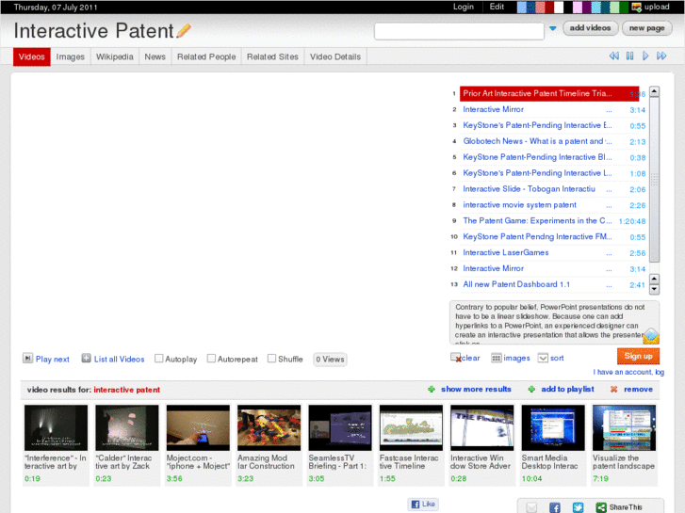This screenshot has height=513, width=685.
Task: Switch to the Images tab
Action: point(71,56)
